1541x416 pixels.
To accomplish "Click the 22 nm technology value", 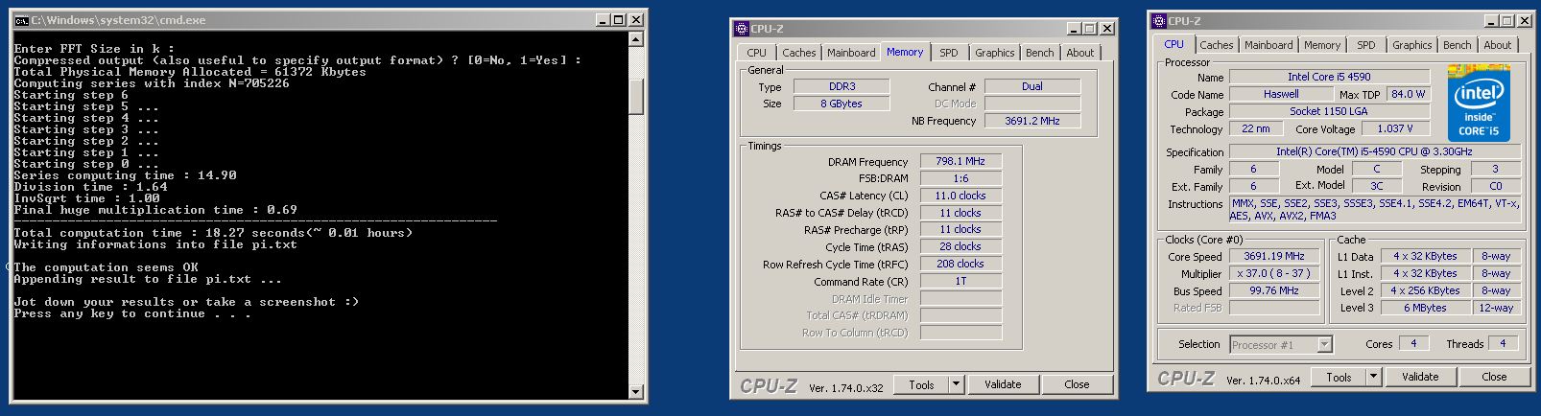I will (x=1255, y=128).
